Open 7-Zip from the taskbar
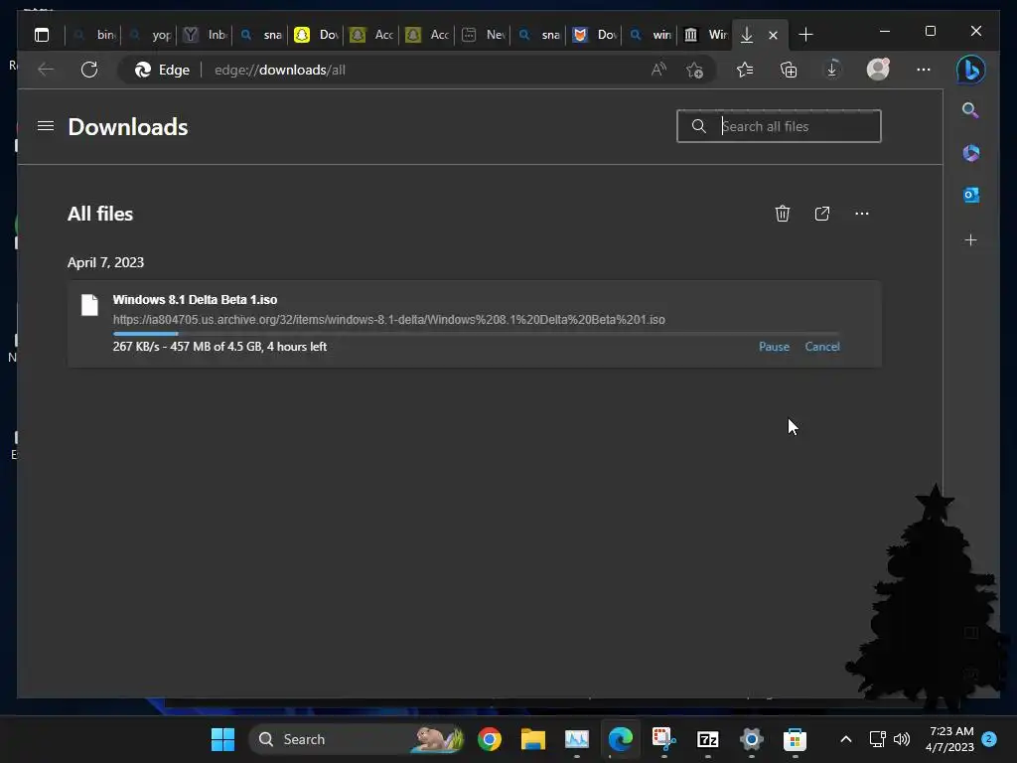The image size is (1017, 763). (707, 739)
